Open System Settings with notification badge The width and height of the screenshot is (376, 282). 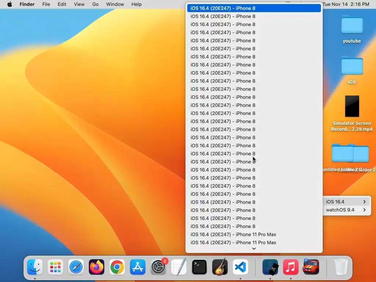click(158, 267)
